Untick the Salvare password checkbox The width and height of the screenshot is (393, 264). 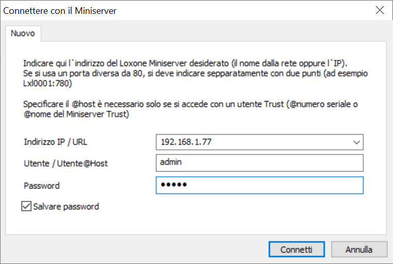[x=26, y=206]
